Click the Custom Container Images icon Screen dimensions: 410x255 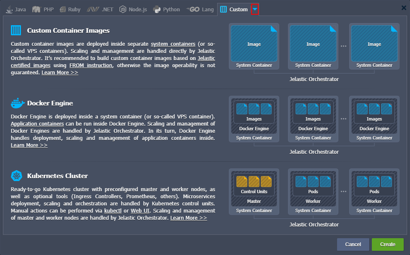16,30
